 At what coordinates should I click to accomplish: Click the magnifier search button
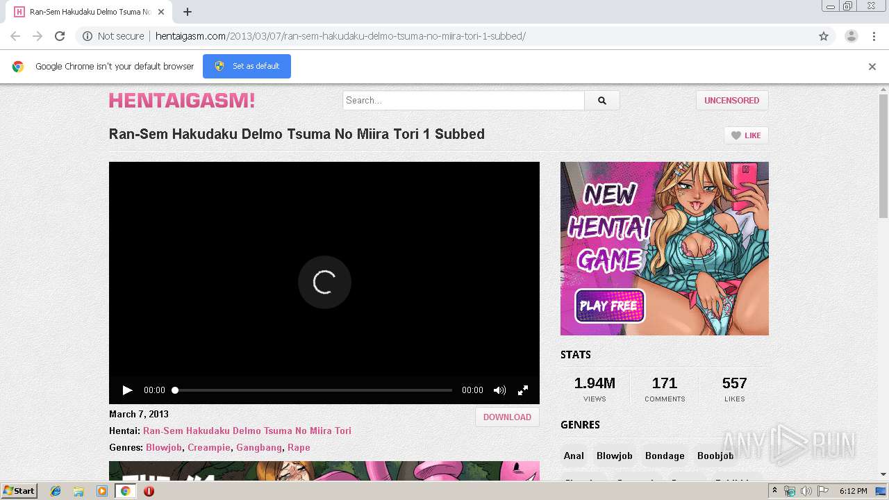click(x=602, y=100)
